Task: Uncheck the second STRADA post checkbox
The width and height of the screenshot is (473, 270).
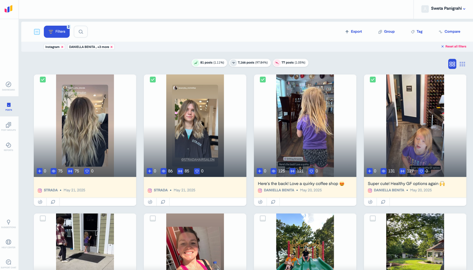Action: [x=153, y=79]
